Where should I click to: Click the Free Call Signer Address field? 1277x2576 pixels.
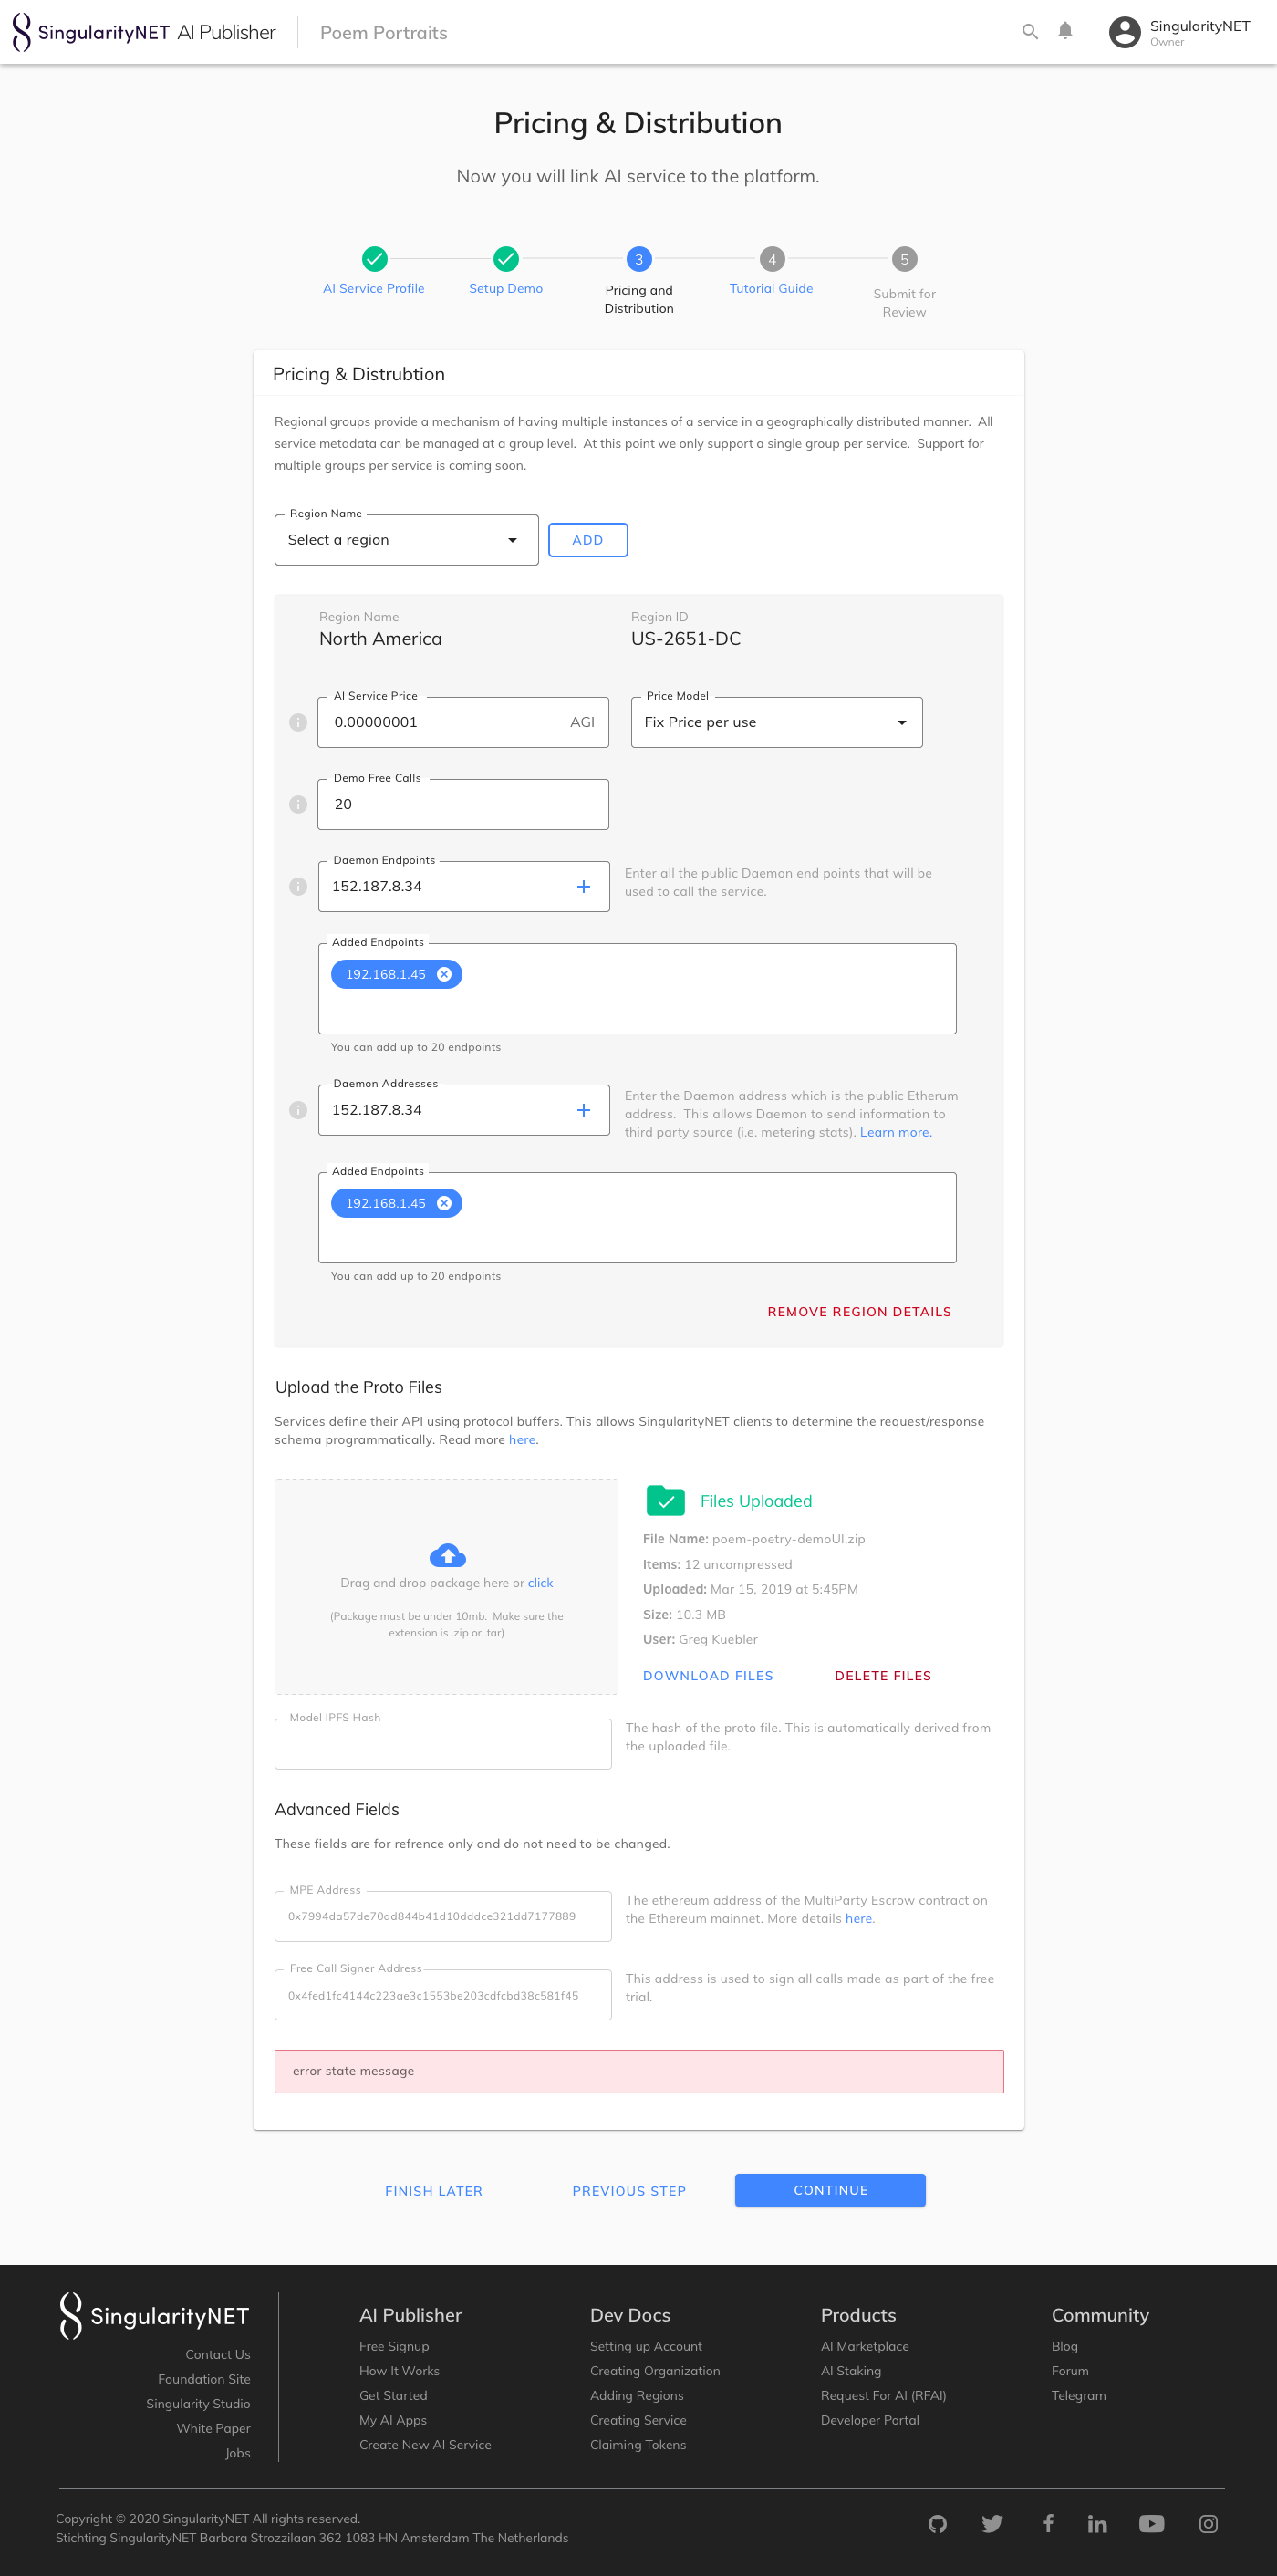pyautogui.click(x=443, y=1995)
